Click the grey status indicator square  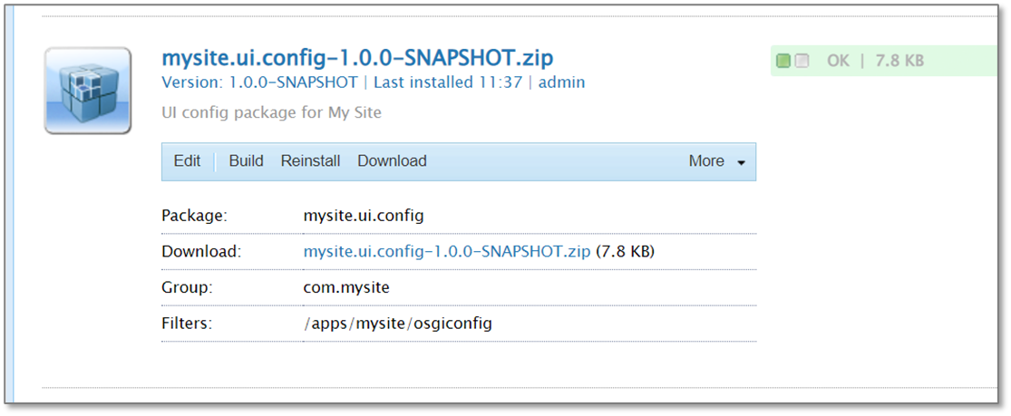pos(802,61)
